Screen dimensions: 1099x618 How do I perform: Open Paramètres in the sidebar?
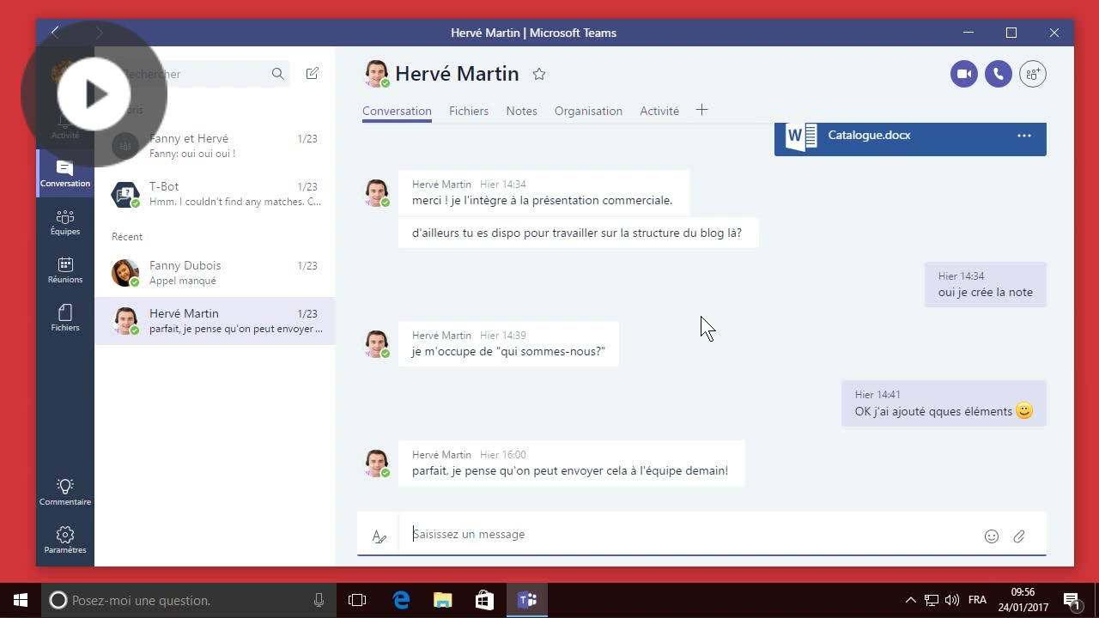65,540
